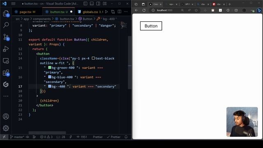Image resolution: width=263 pixels, height=148 pixels.
Task: Open remote window indicator in status bar
Action: point(4,137)
